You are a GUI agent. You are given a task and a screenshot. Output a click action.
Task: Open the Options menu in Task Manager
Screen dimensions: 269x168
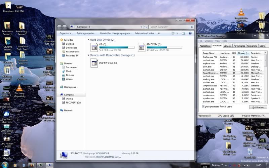(208, 41)
